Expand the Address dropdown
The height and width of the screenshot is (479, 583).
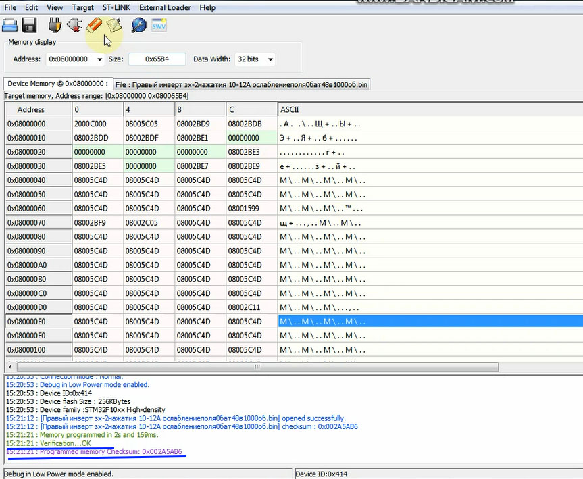click(x=100, y=59)
